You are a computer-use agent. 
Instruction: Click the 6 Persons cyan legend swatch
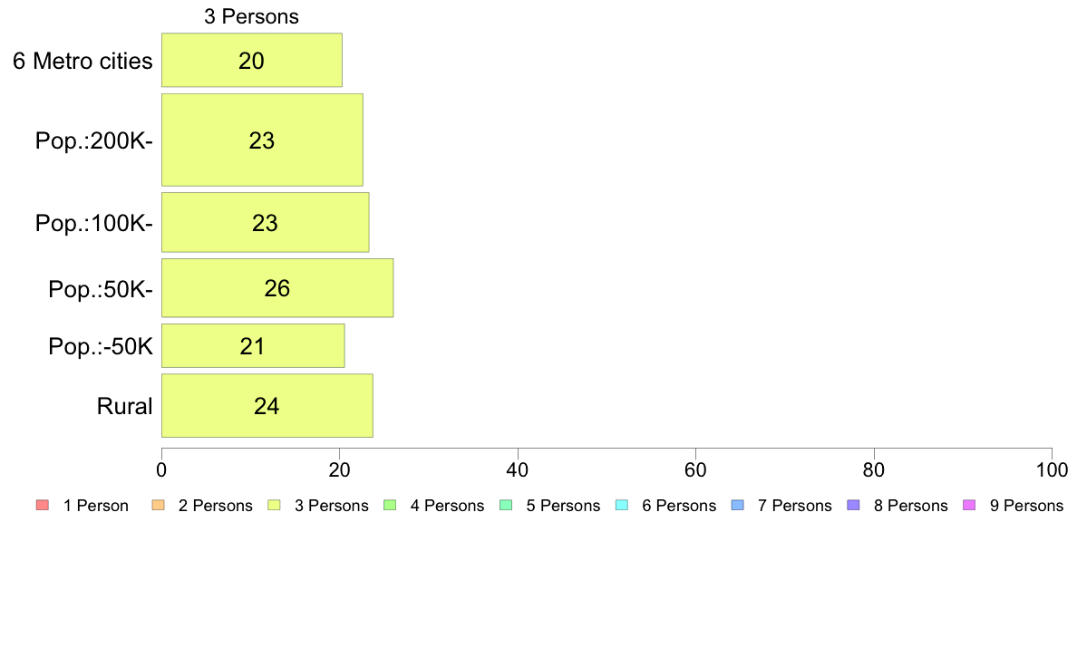tap(620, 506)
